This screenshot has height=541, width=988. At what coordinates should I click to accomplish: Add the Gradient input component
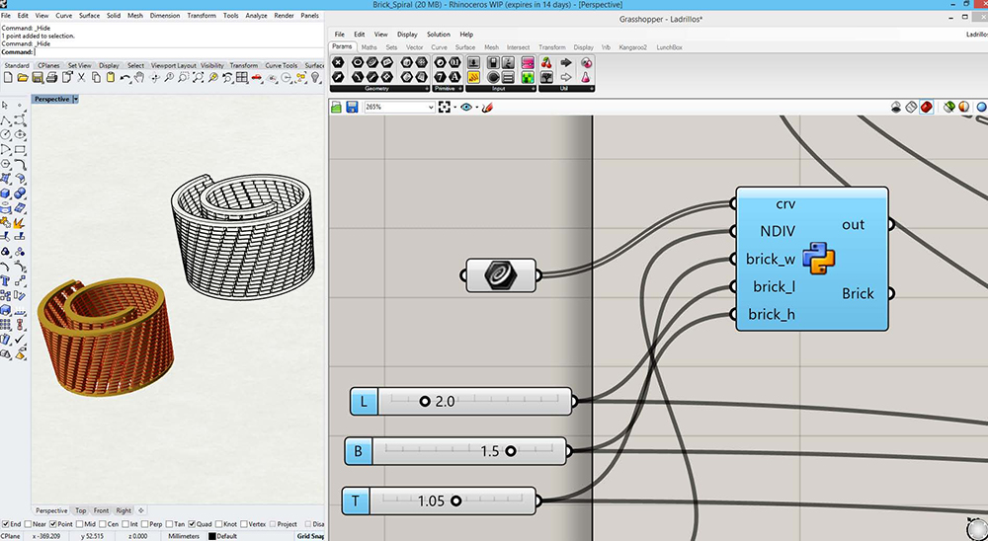click(x=528, y=62)
